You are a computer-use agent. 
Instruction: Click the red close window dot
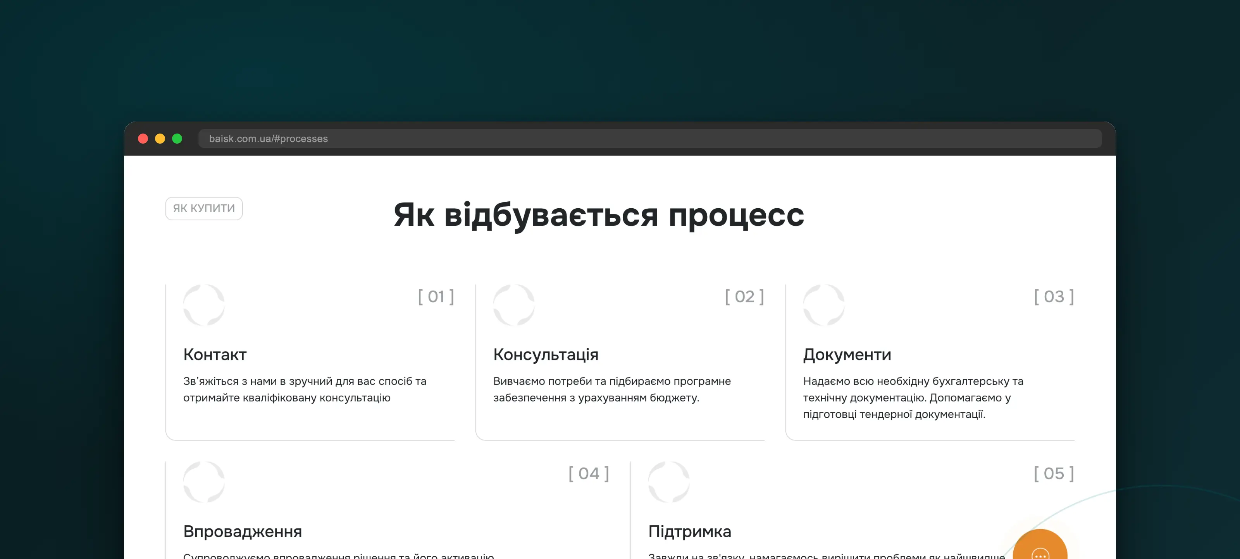point(143,139)
